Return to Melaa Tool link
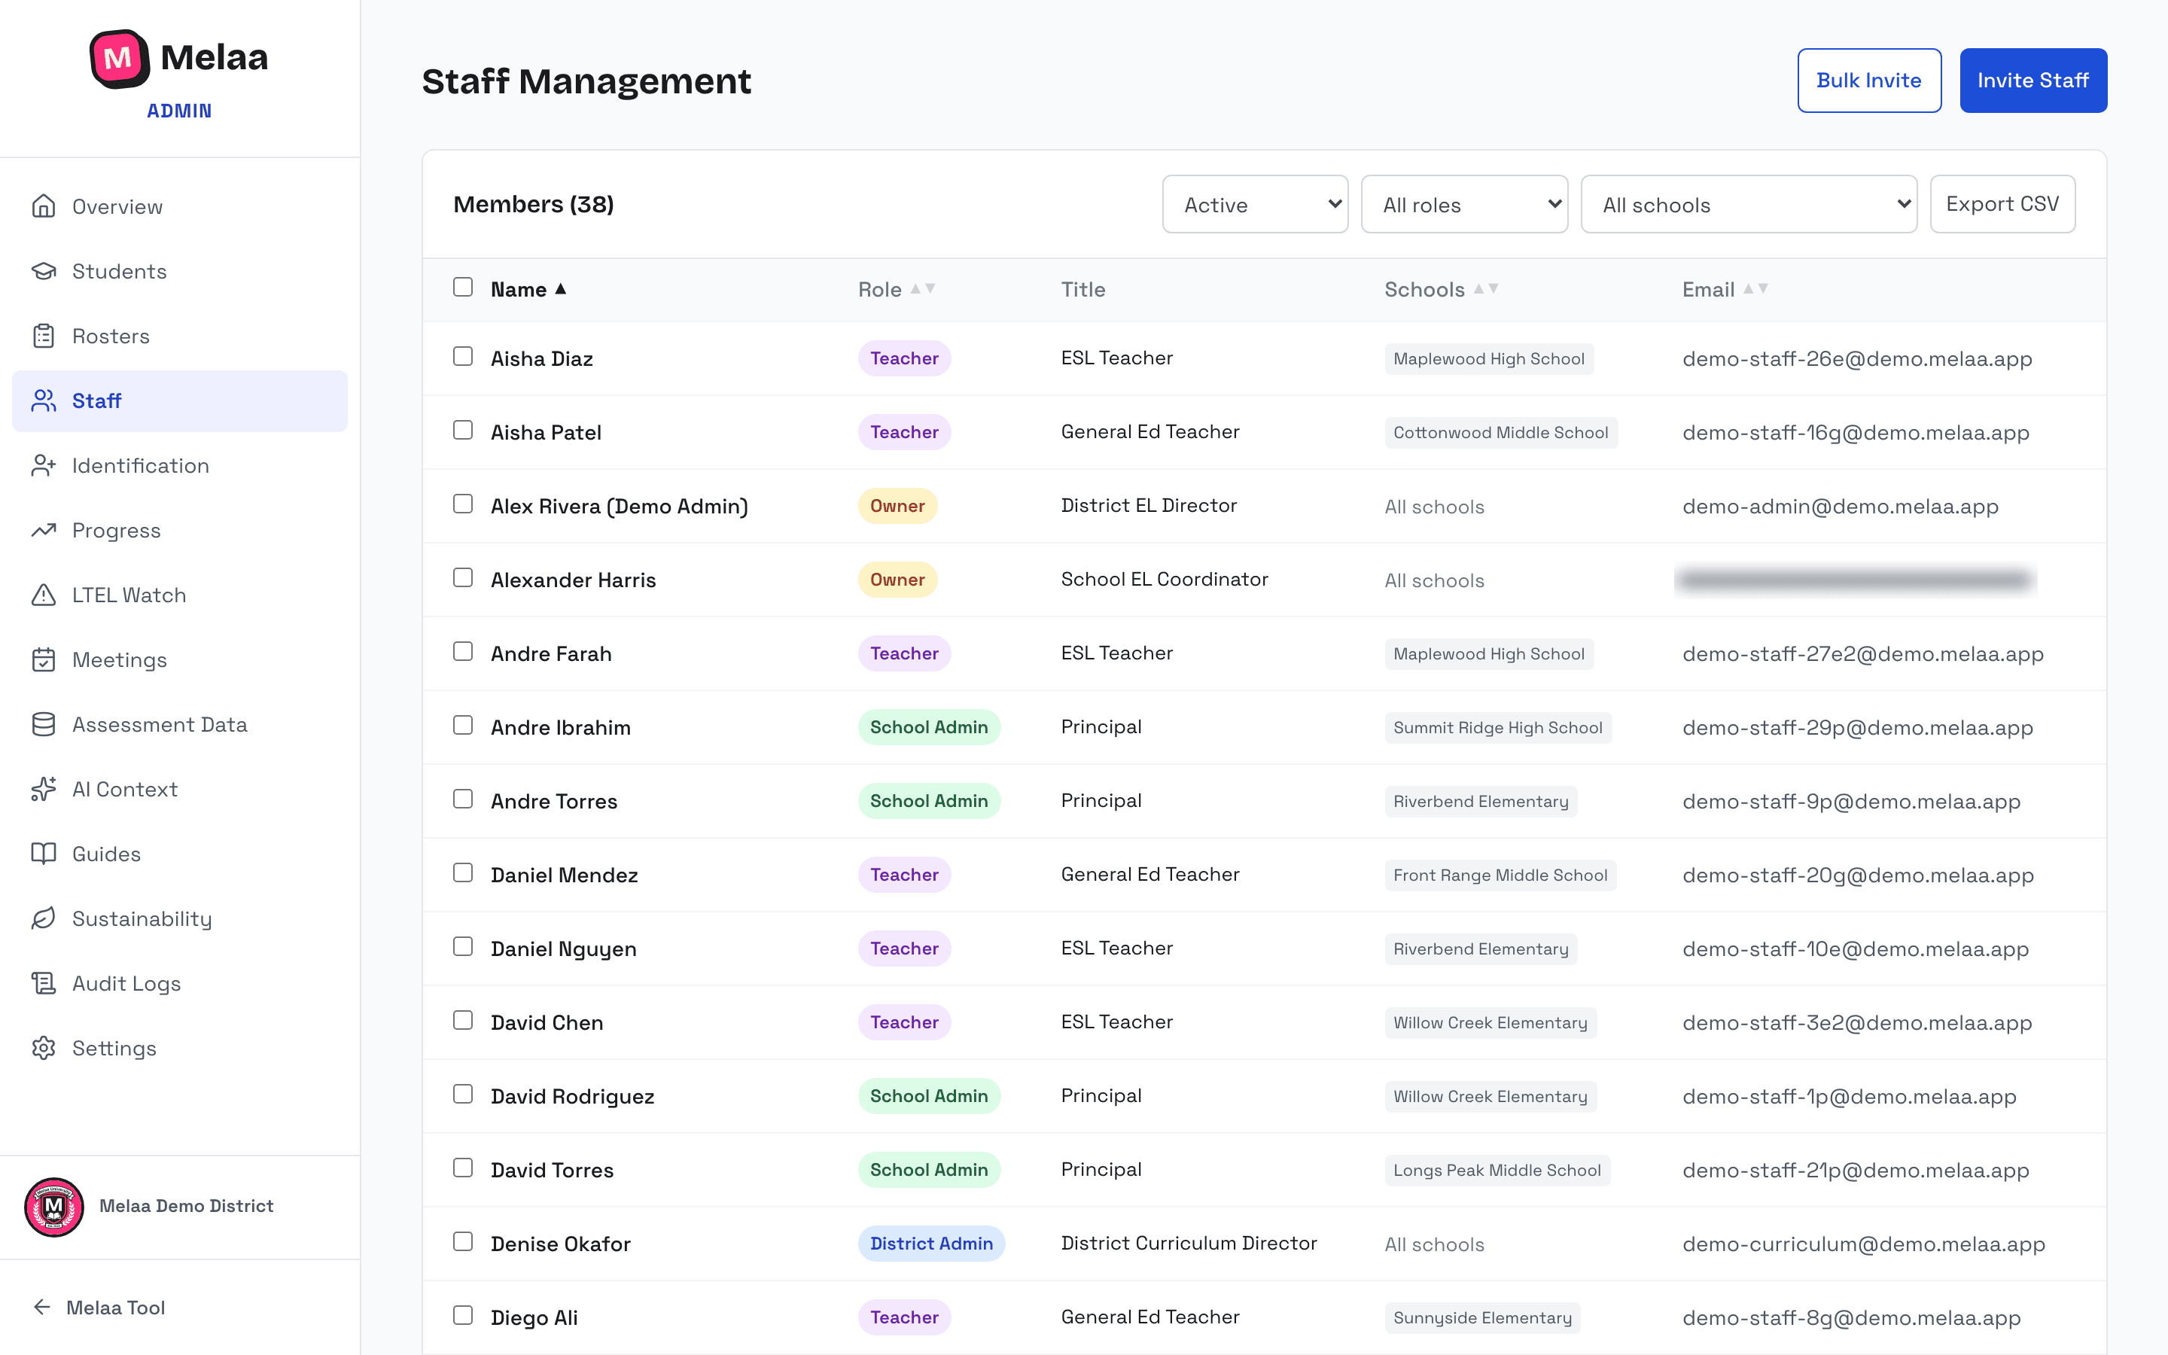This screenshot has width=2168, height=1355. pos(99,1307)
